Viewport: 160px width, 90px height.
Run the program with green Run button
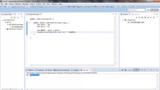[x=73, y=7]
